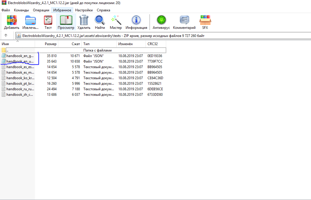Sort list by CRC32 column header

[156, 44]
